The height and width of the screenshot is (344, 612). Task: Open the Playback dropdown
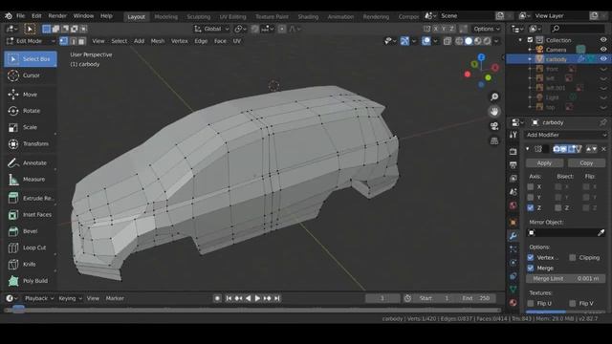[39, 298]
